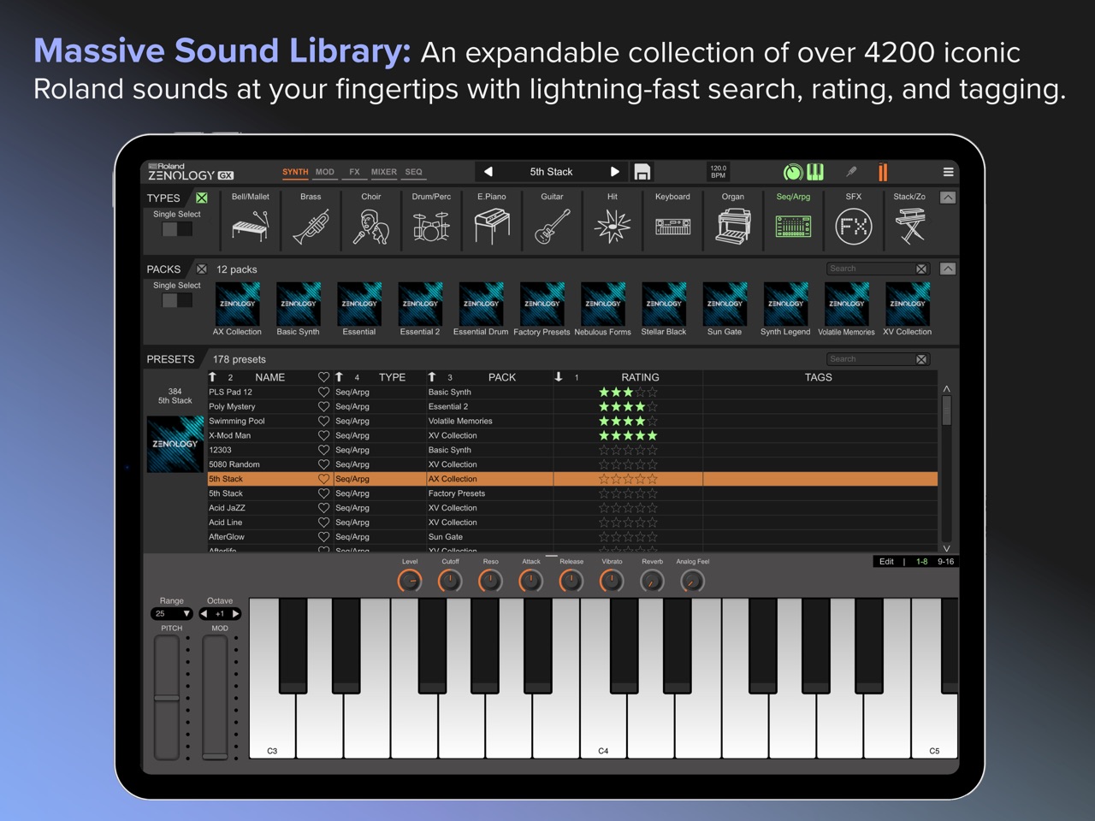Open the hamburger menu
This screenshot has width=1095, height=821.
click(948, 172)
